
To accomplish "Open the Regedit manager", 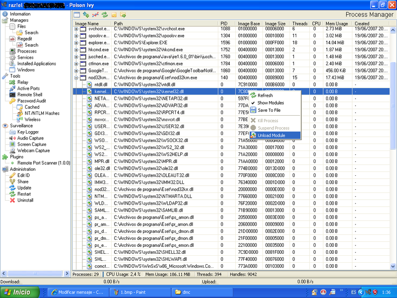I will (x=24, y=39).
